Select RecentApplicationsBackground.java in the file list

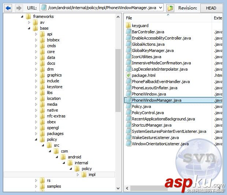coord(163,119)
